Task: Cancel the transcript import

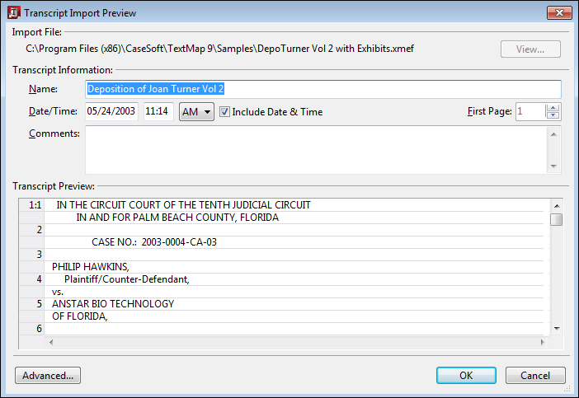Action: coord(535,376)
